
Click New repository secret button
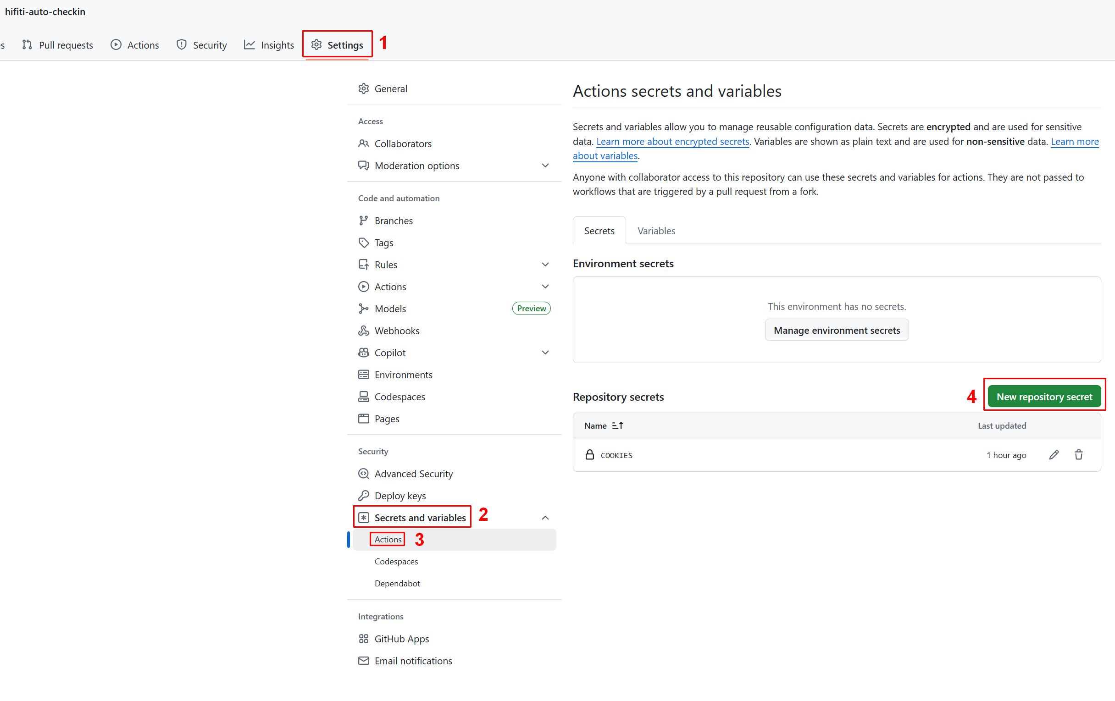click(x=1044, y=397)
